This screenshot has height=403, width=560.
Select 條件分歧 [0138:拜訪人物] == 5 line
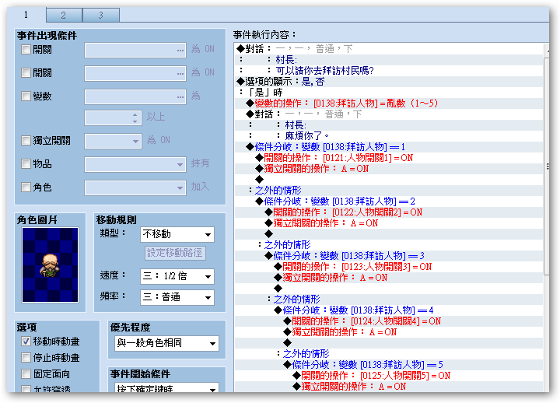(389, 365)
